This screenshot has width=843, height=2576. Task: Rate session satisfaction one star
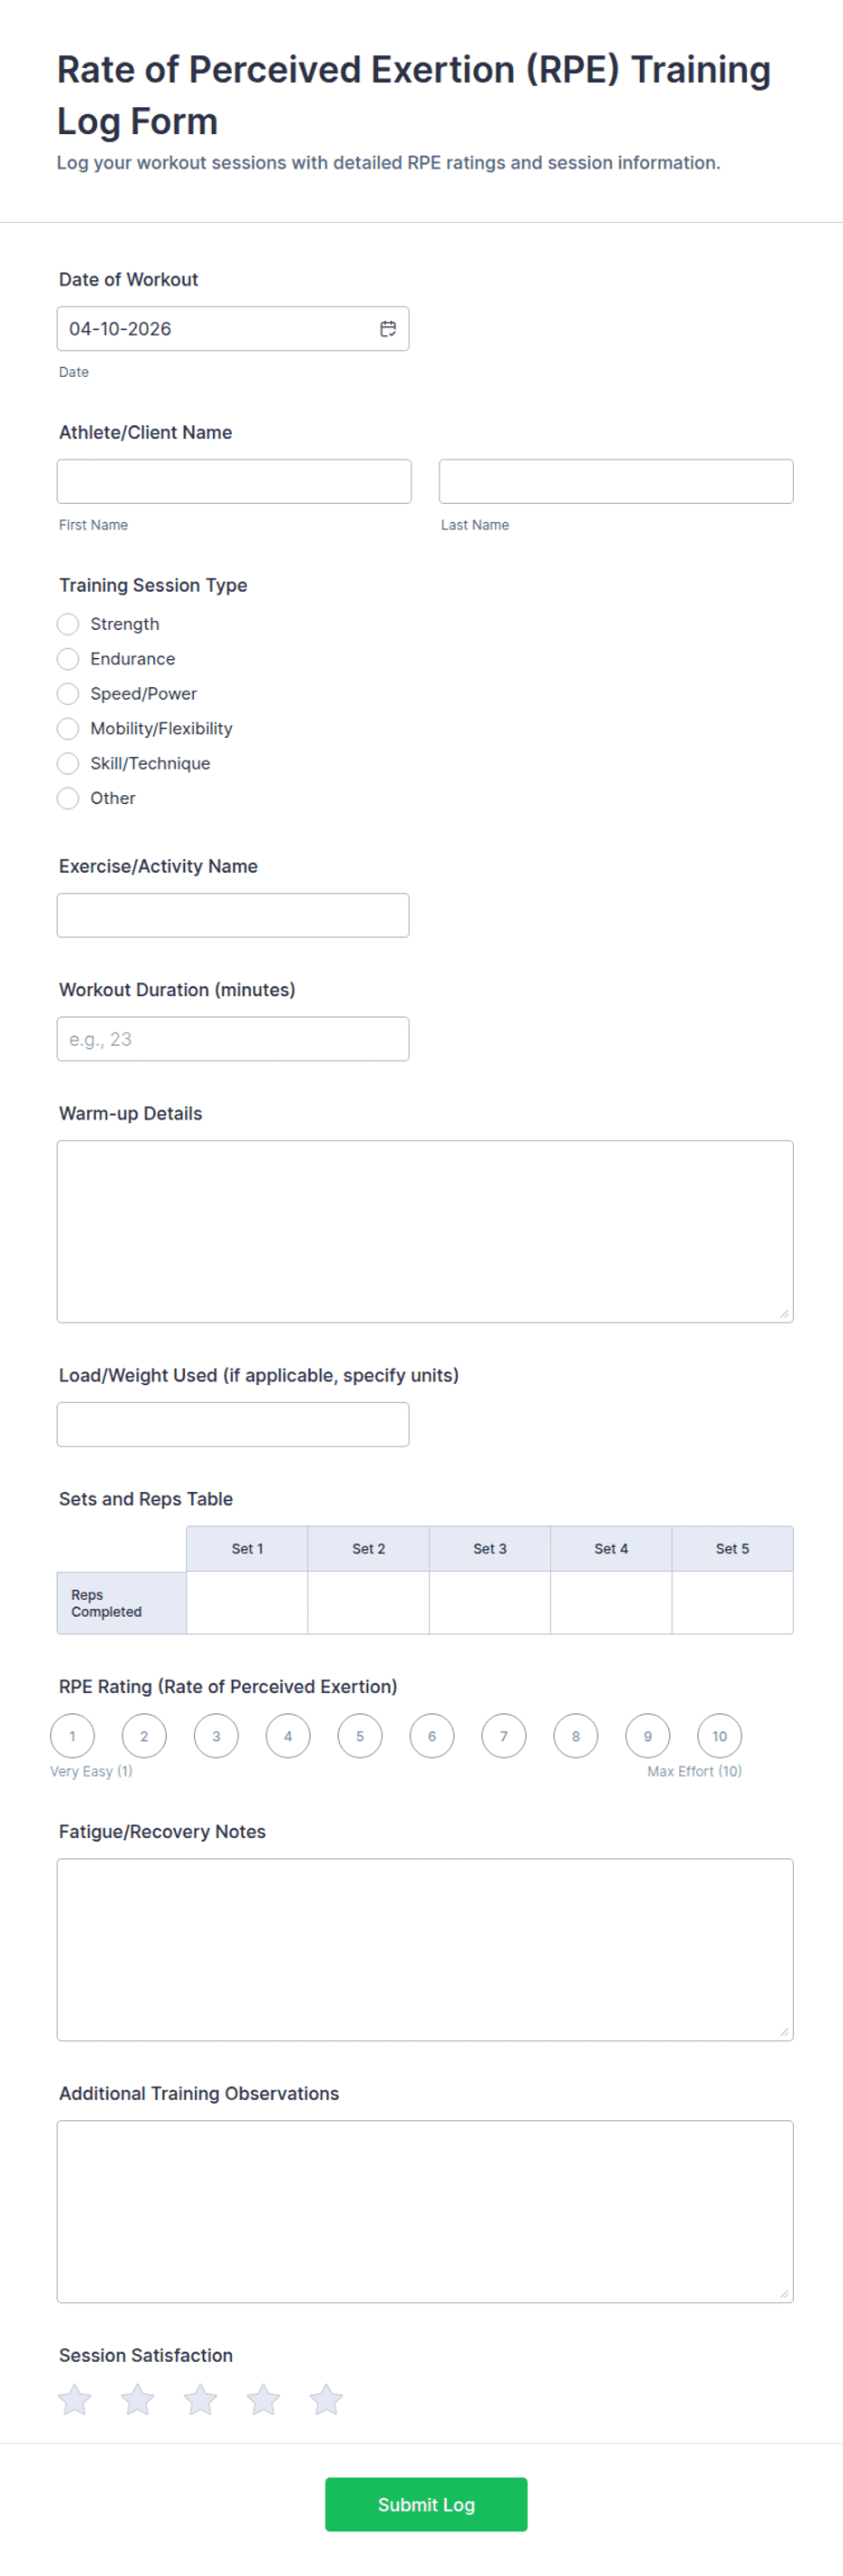(75, 2398)
